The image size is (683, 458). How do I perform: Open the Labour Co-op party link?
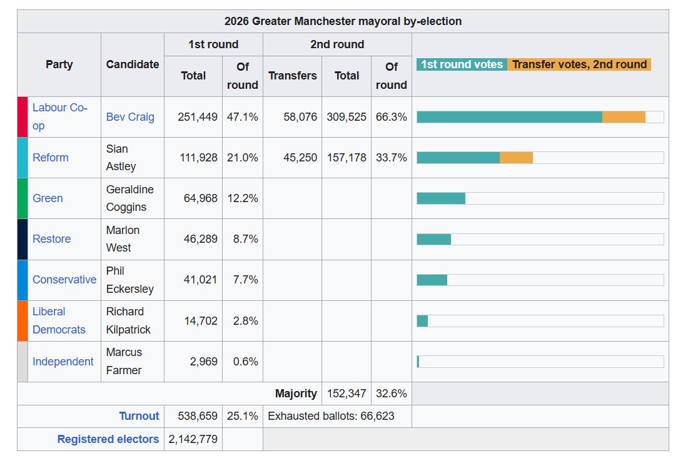[x=59, y=117]
